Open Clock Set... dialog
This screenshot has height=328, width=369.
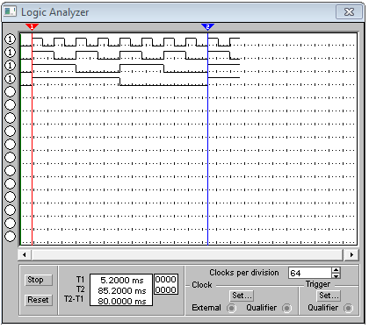coord(242,296)
